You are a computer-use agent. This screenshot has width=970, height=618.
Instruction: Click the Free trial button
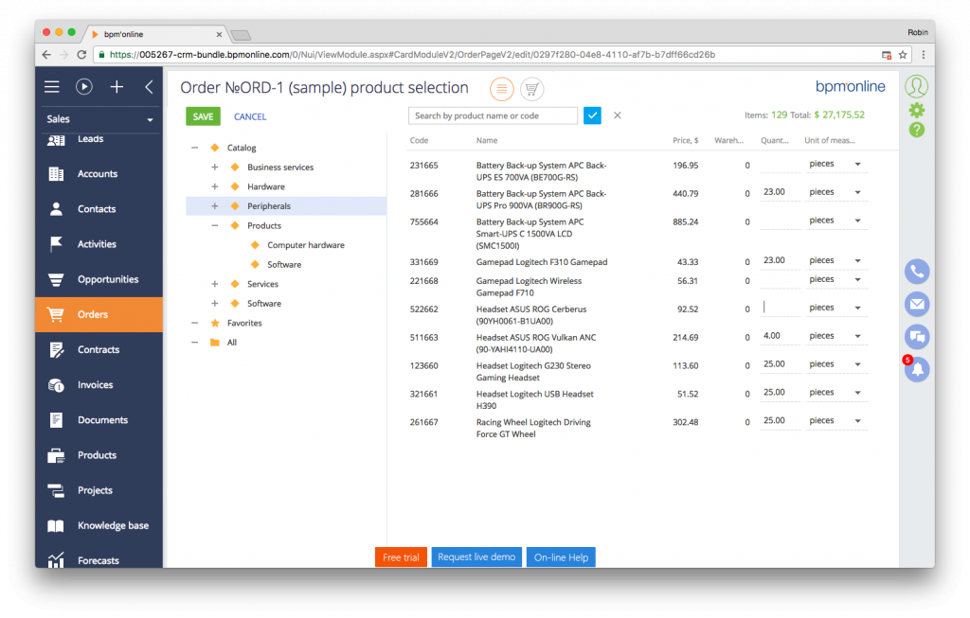[401, 556]
